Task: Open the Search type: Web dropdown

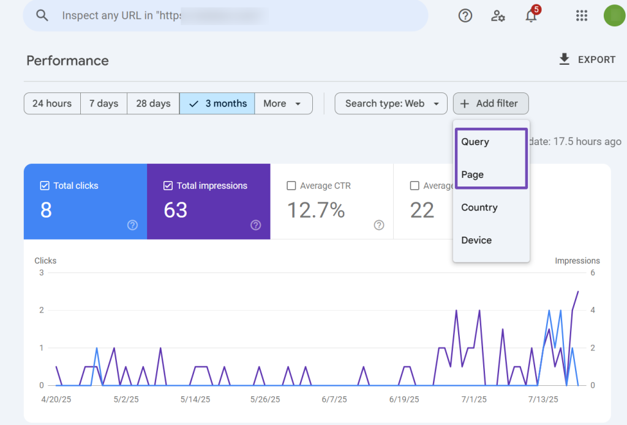Action: pos(391,103)
